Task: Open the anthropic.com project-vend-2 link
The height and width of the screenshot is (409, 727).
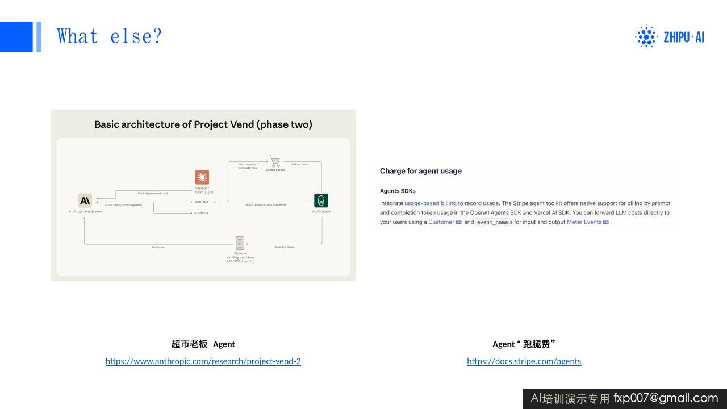Action: pos(203,361)
